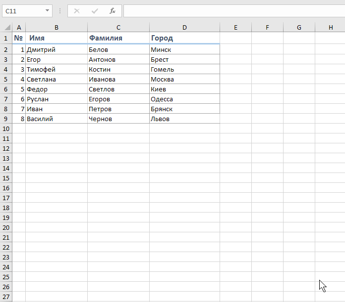Click in the formula bar input area
Viewport: 345px width, 302px height.
pos(233,10)
